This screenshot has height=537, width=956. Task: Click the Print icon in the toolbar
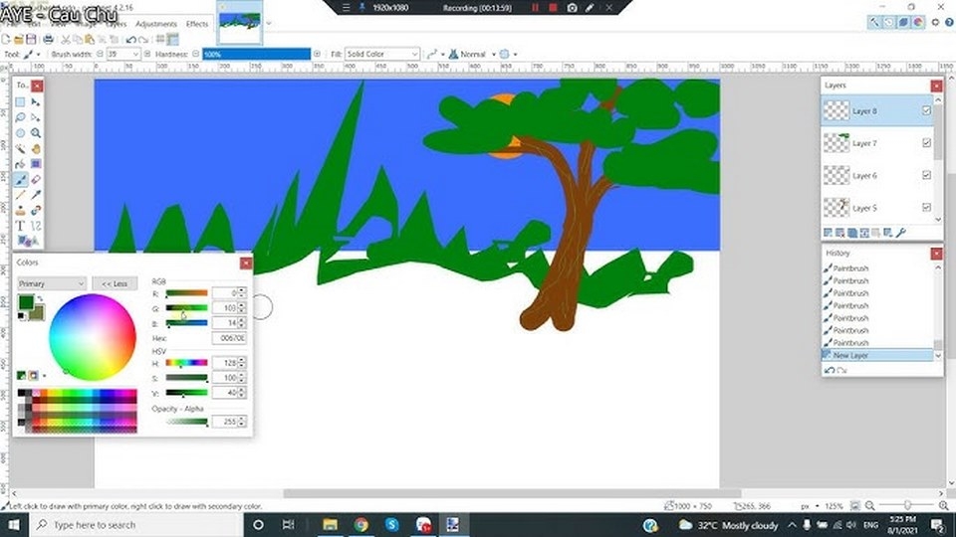pyautogui.click(x=48, y=40)
